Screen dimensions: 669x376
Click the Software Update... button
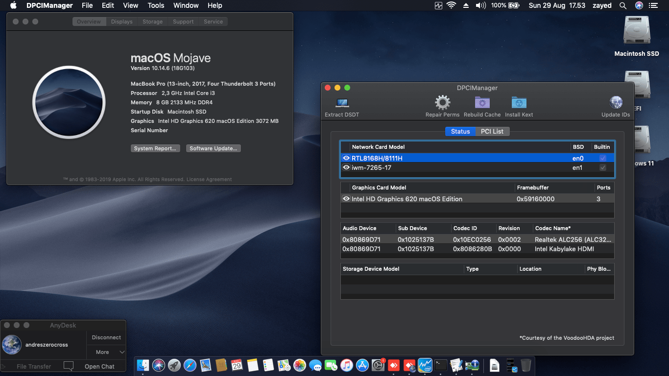coord(214,148)
